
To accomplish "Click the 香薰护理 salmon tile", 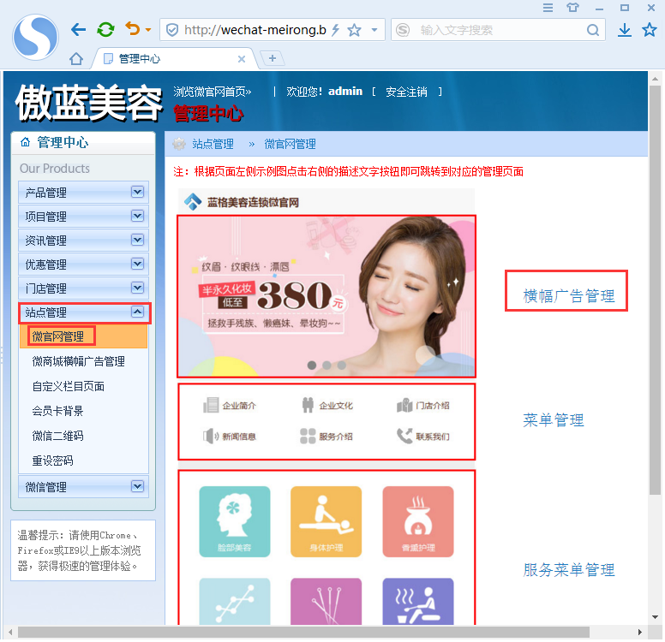I will coord(418,521).
